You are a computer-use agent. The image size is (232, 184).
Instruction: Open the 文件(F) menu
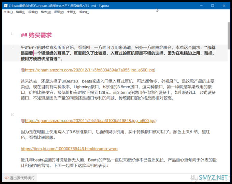pyautogui.click(x=8, y=12)
